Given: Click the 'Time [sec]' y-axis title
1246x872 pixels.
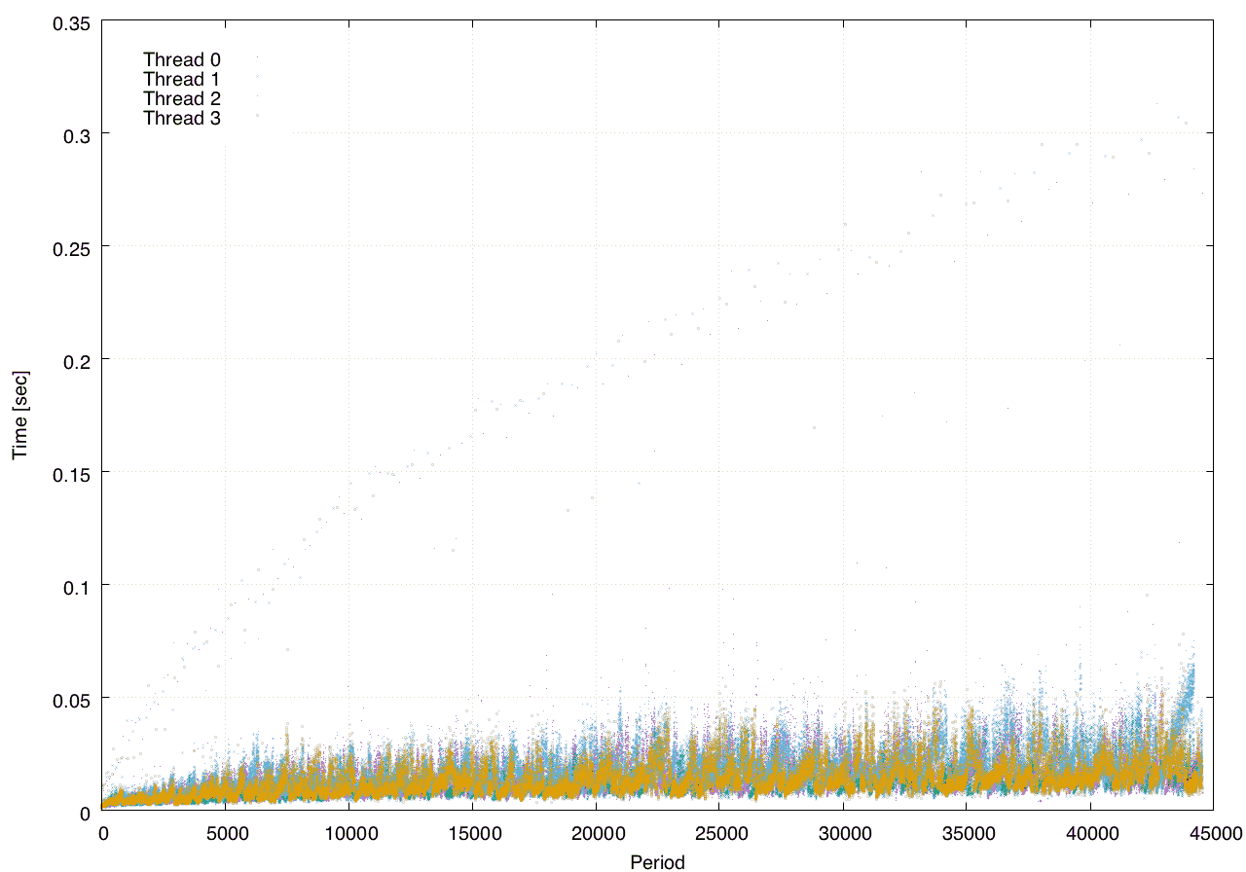Looking at the screenshot, I should coord(19,415).
